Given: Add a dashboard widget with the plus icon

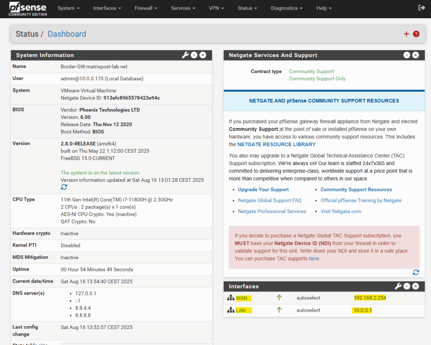Looking at the screenshot, I should click(406, 34).
